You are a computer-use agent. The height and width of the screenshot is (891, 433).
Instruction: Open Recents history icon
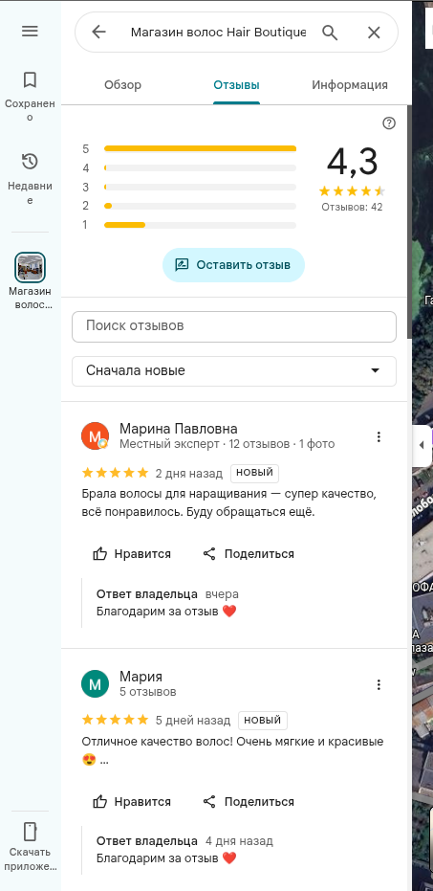click(x=30, y=162)
